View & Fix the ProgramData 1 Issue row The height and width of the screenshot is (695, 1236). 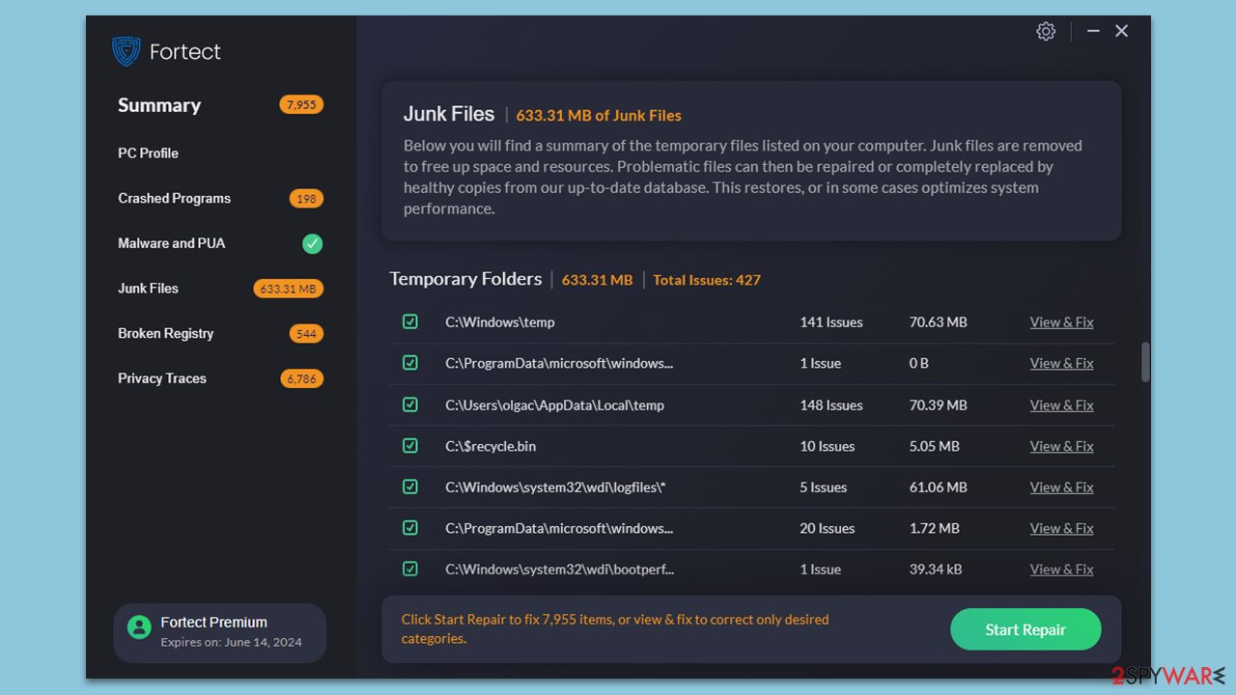click(1061, 363)
